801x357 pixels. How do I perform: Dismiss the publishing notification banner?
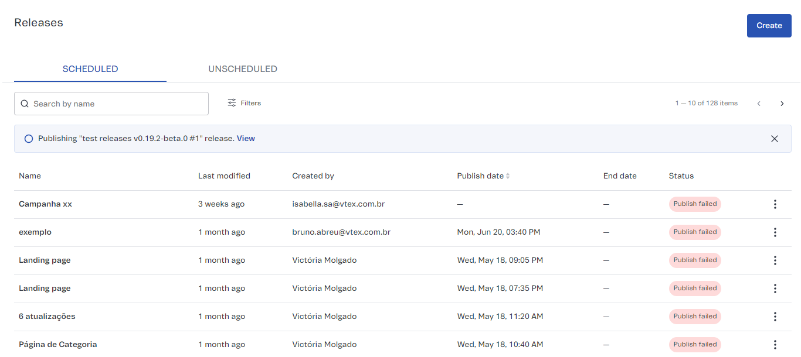point(775,139)
